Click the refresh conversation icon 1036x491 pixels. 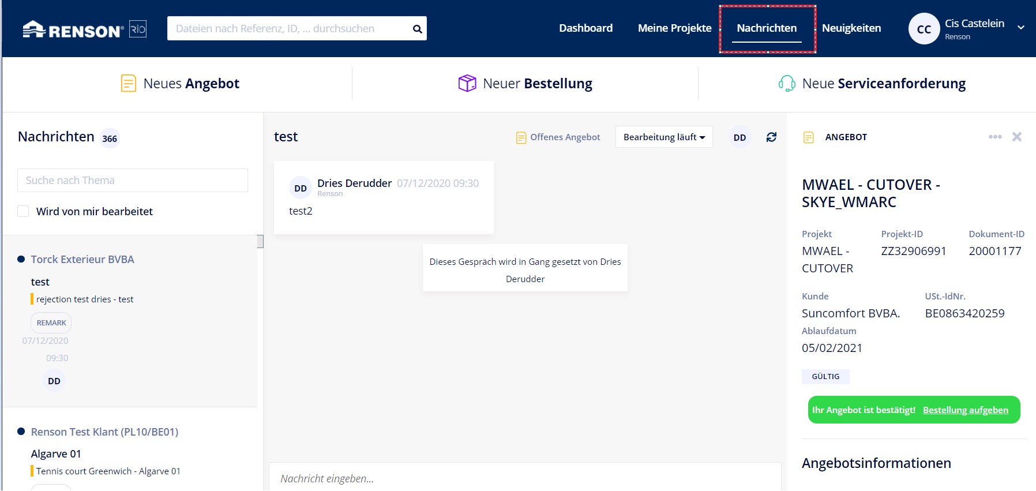771,137
